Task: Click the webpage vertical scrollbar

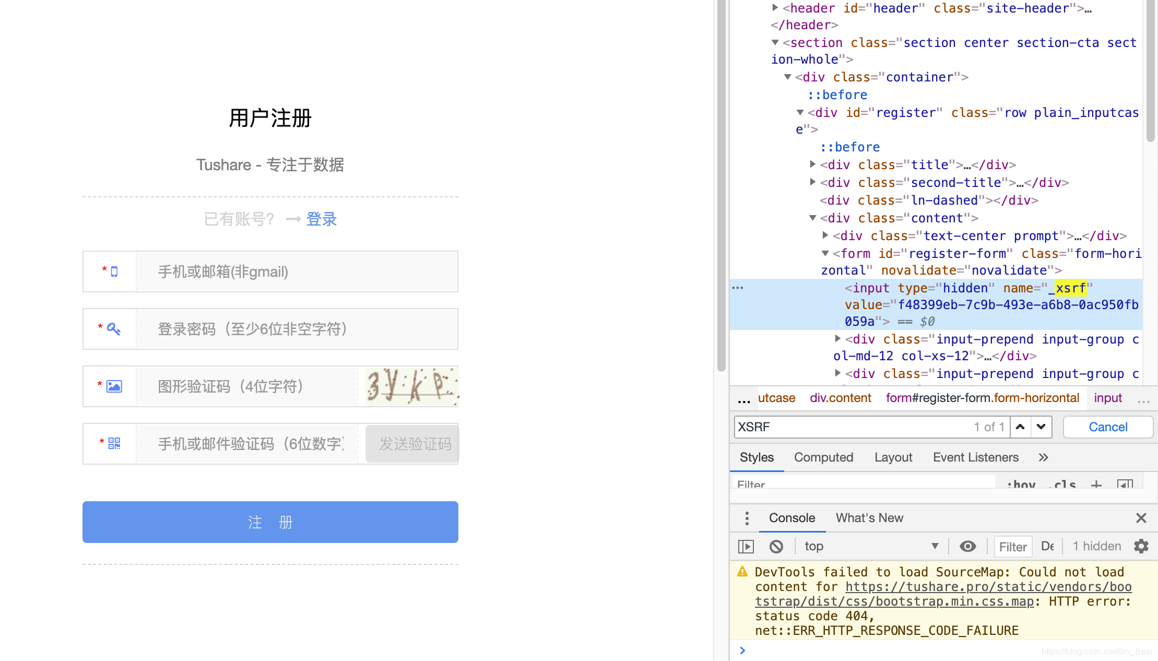Action: (722, 185)
